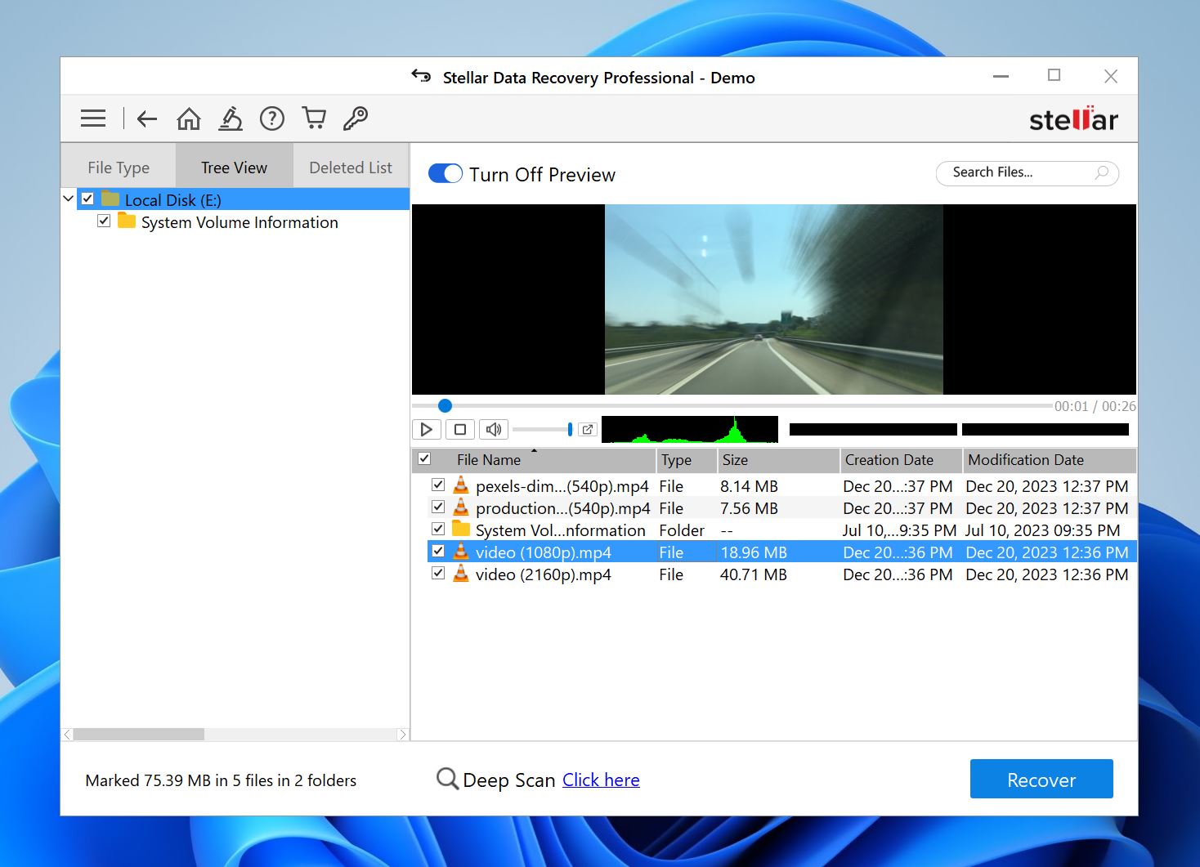This screenshot has width=1200, height=867.
Task: Select Local Disk (E:) tree label
Action: 172,200
